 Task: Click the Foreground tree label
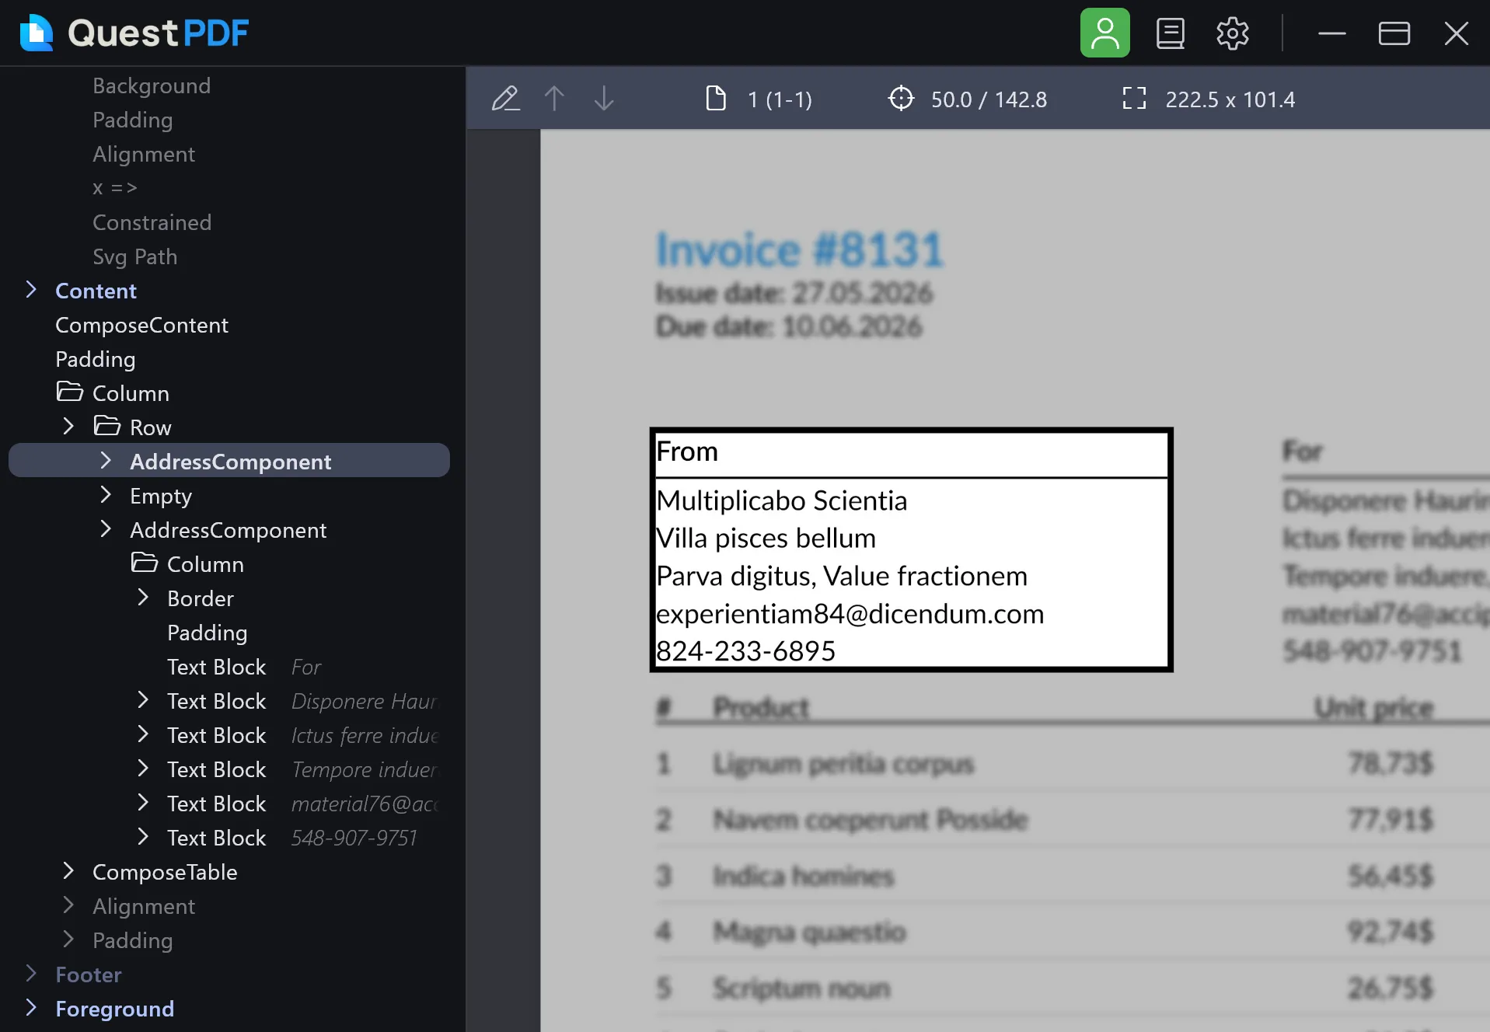(x=115, y=1009)
